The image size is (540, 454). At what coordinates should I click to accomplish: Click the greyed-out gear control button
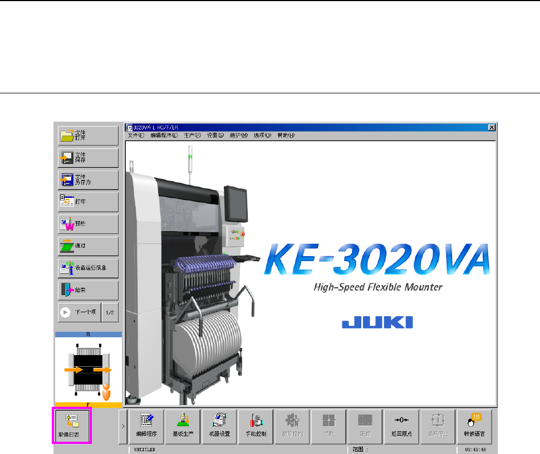[292, 427]
